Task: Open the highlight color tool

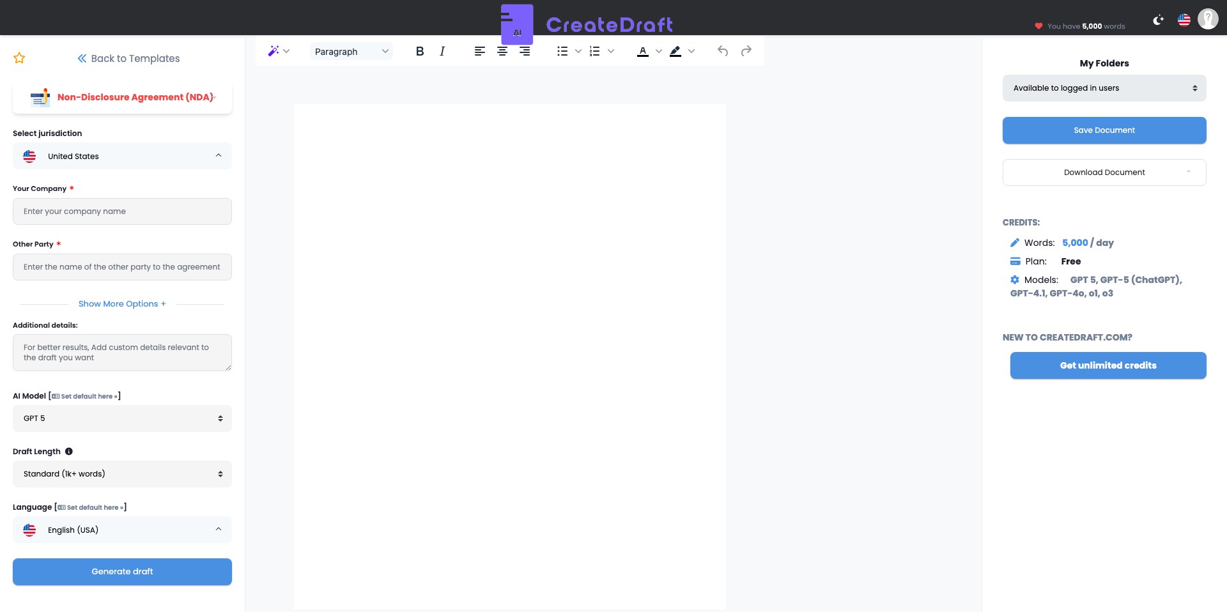Action: coord(675,51)
